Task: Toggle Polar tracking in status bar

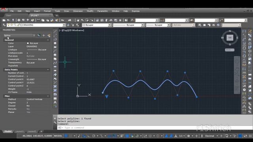Action: tap(94, 136)
